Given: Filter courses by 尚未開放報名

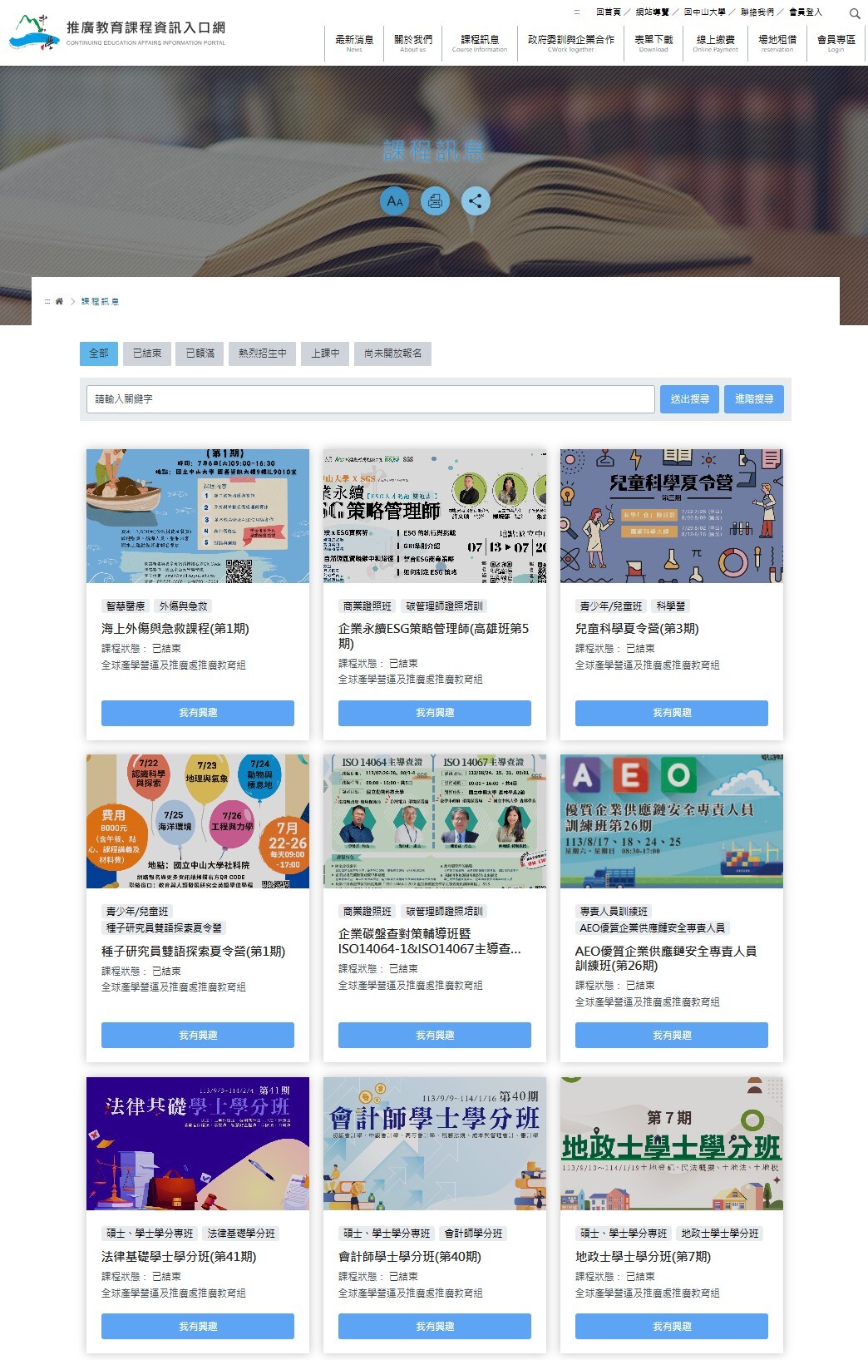Looking at the screenshot, I should click(392, 354).
